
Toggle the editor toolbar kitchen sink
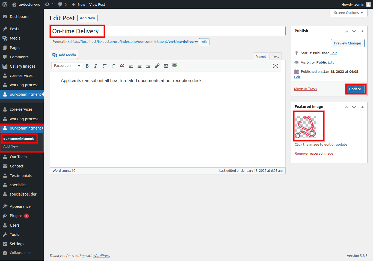[174, 66]
